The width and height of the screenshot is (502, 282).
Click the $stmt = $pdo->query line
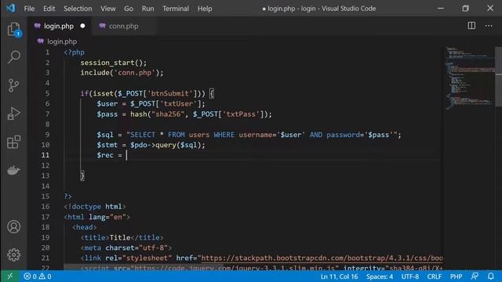(x=151, y=145)
